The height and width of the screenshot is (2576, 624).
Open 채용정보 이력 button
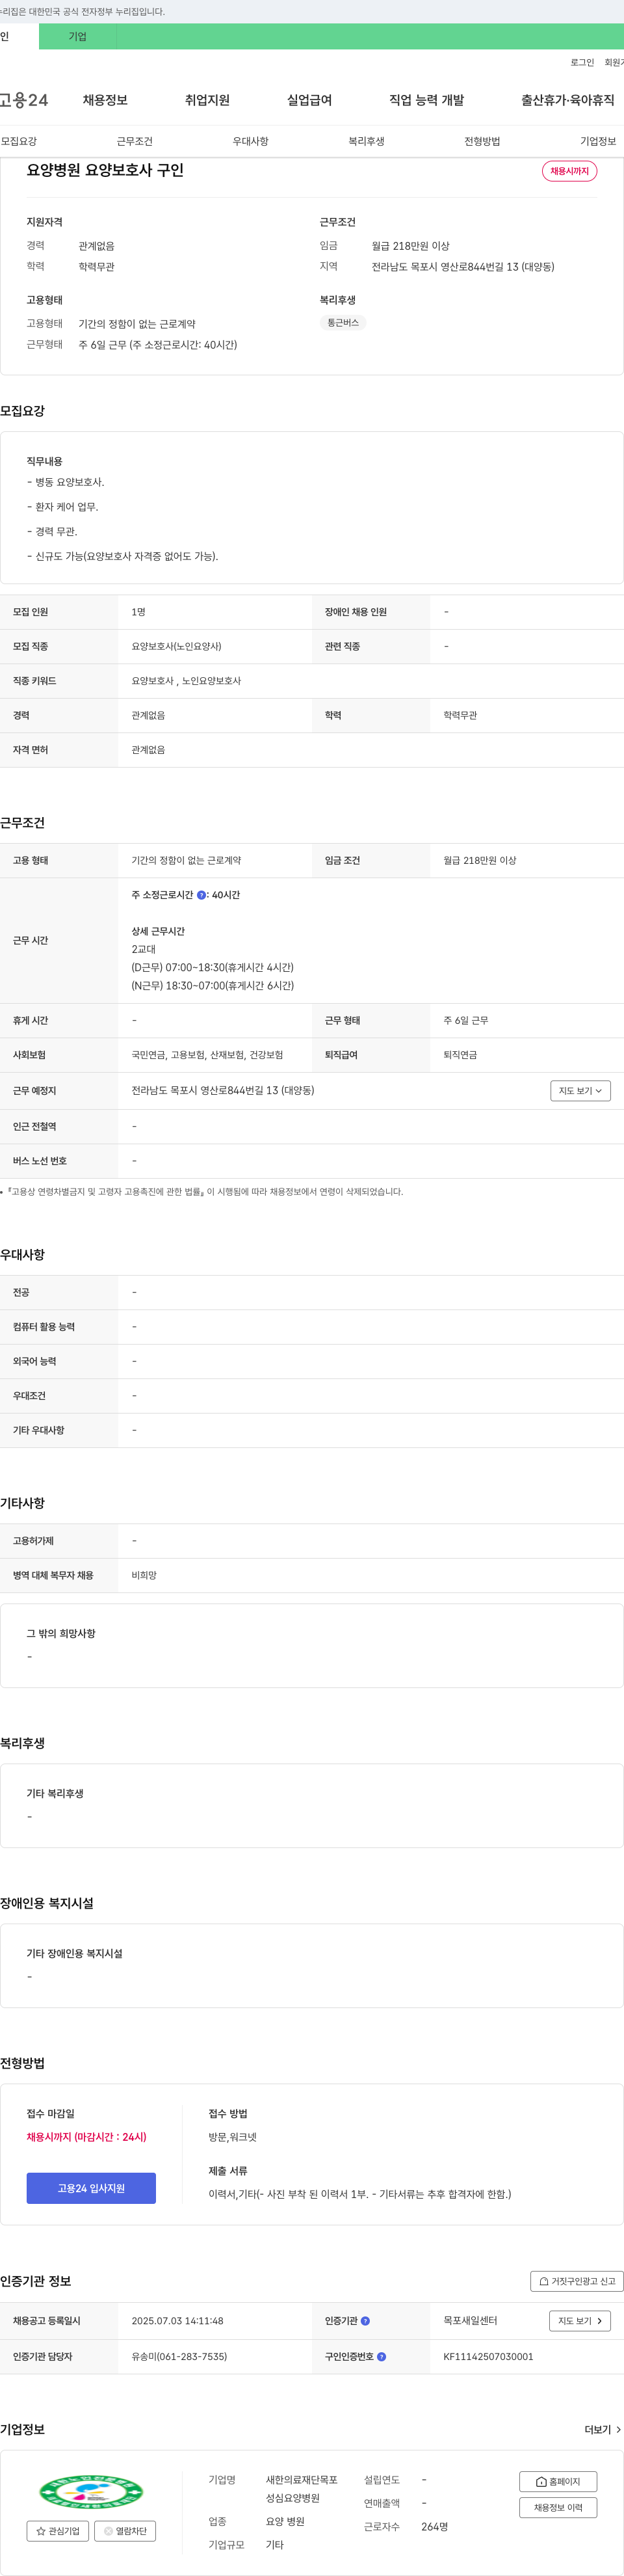[558, 2508]
